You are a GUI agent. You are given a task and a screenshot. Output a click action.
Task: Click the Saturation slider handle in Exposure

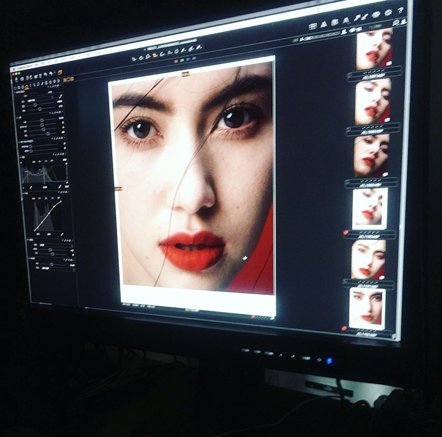tap(48, 134)
